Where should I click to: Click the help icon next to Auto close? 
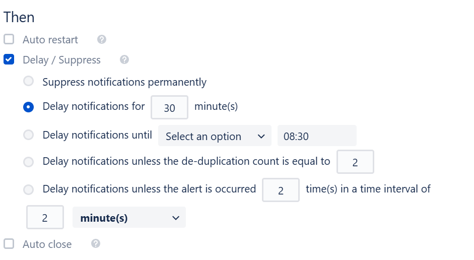click(x=96, y=244)
